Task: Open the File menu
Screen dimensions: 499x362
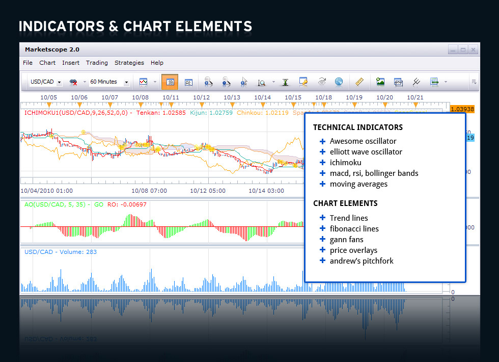Action: tap(27, 63)
